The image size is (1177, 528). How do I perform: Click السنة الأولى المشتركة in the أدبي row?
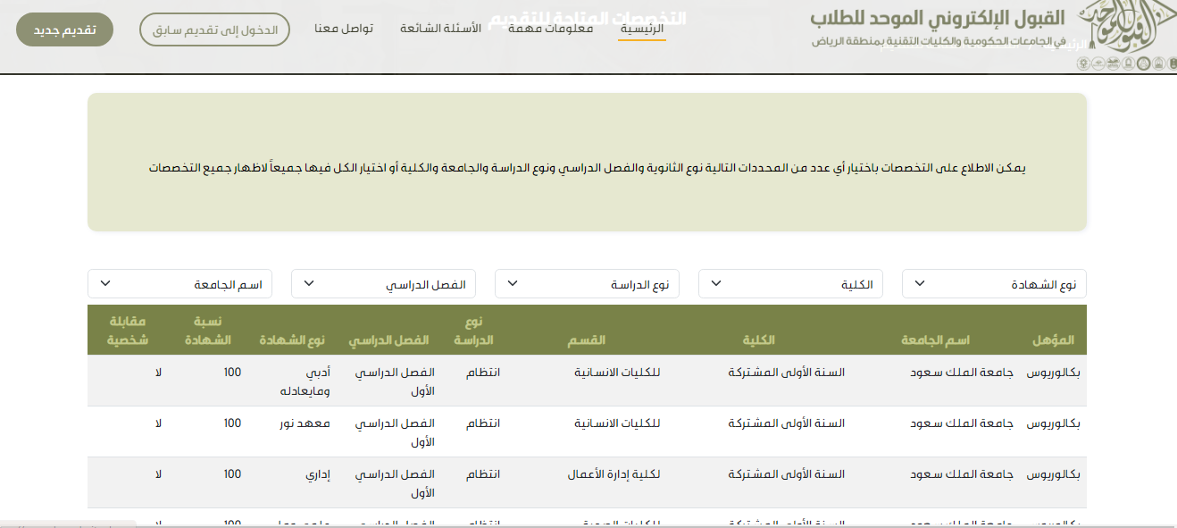tap(787, 372)
